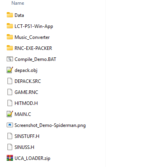Select the Screenshot_Demo-Spiderman.png image icon
This screenshot has width=151, height=167.
[x=10, y=125]
